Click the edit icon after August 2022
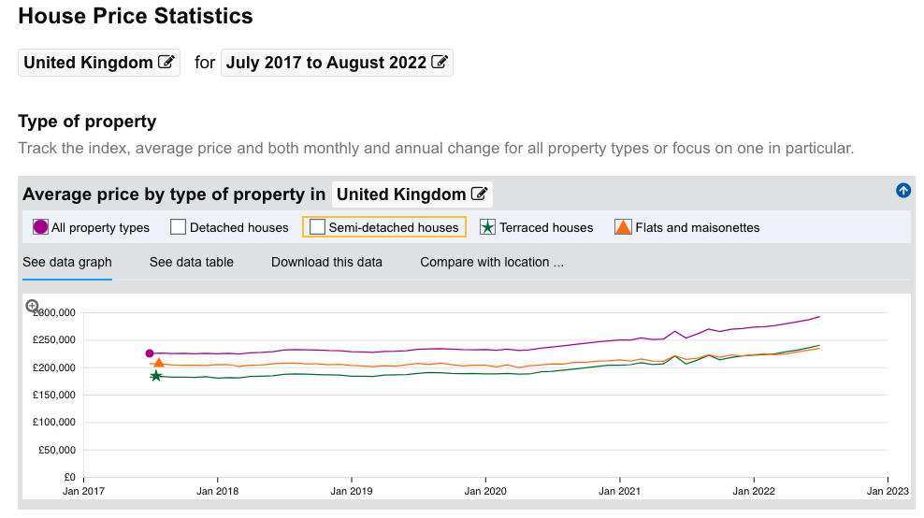This screenshot has height=518, width=924. 439,63
